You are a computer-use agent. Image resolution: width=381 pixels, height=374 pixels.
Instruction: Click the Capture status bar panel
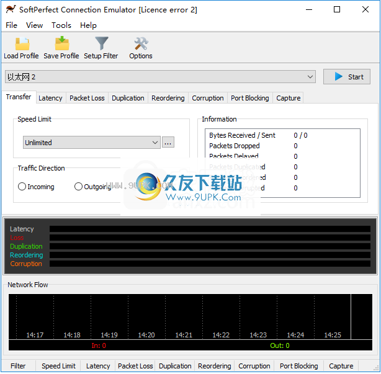pos(341,366)
